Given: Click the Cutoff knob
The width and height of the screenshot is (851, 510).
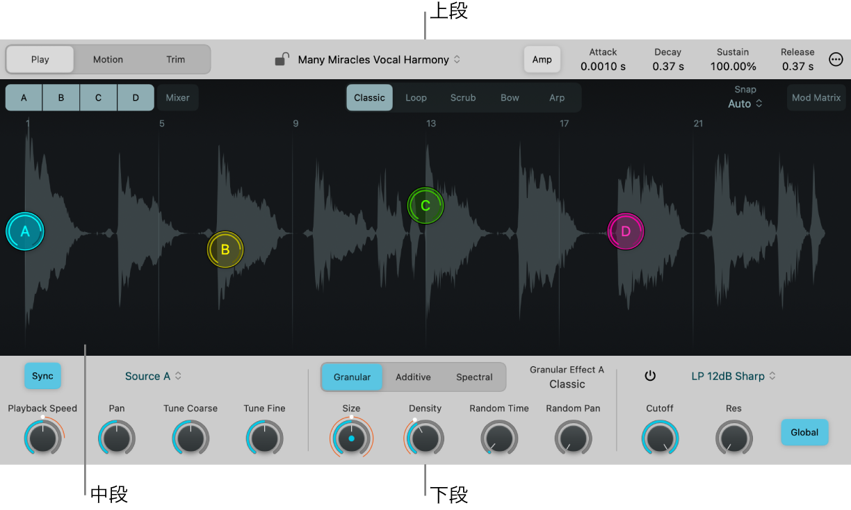Looking at the screenshot, I should [660, 439].
